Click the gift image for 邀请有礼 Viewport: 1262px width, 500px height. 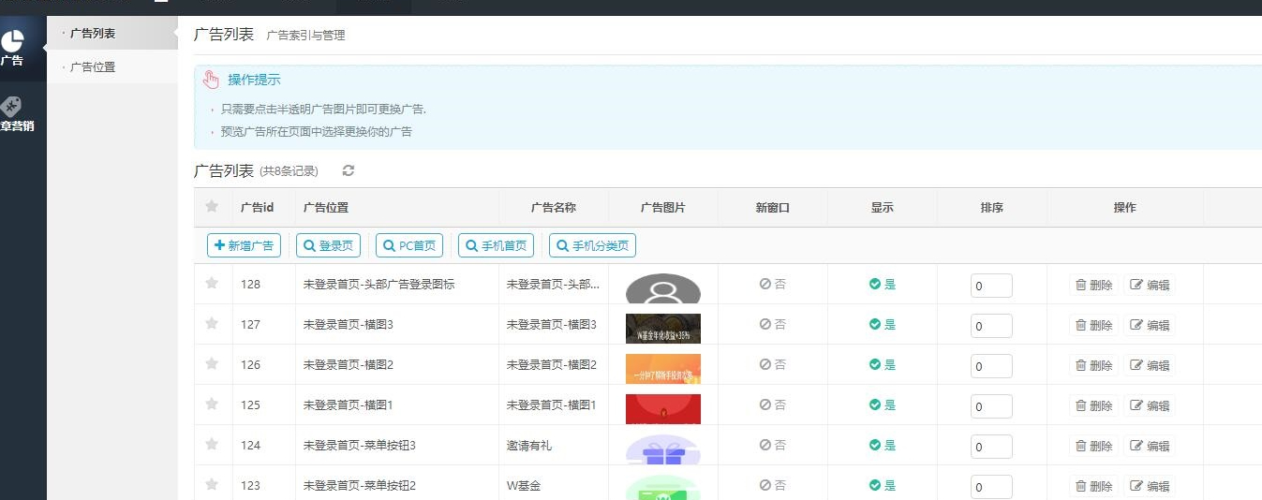point(663,449)
